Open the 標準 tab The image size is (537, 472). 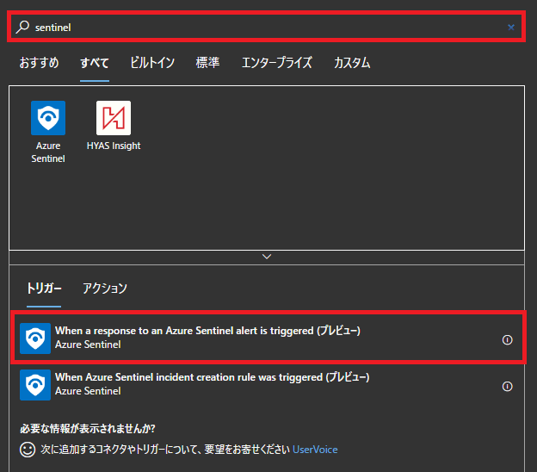(x=207, y=63)
